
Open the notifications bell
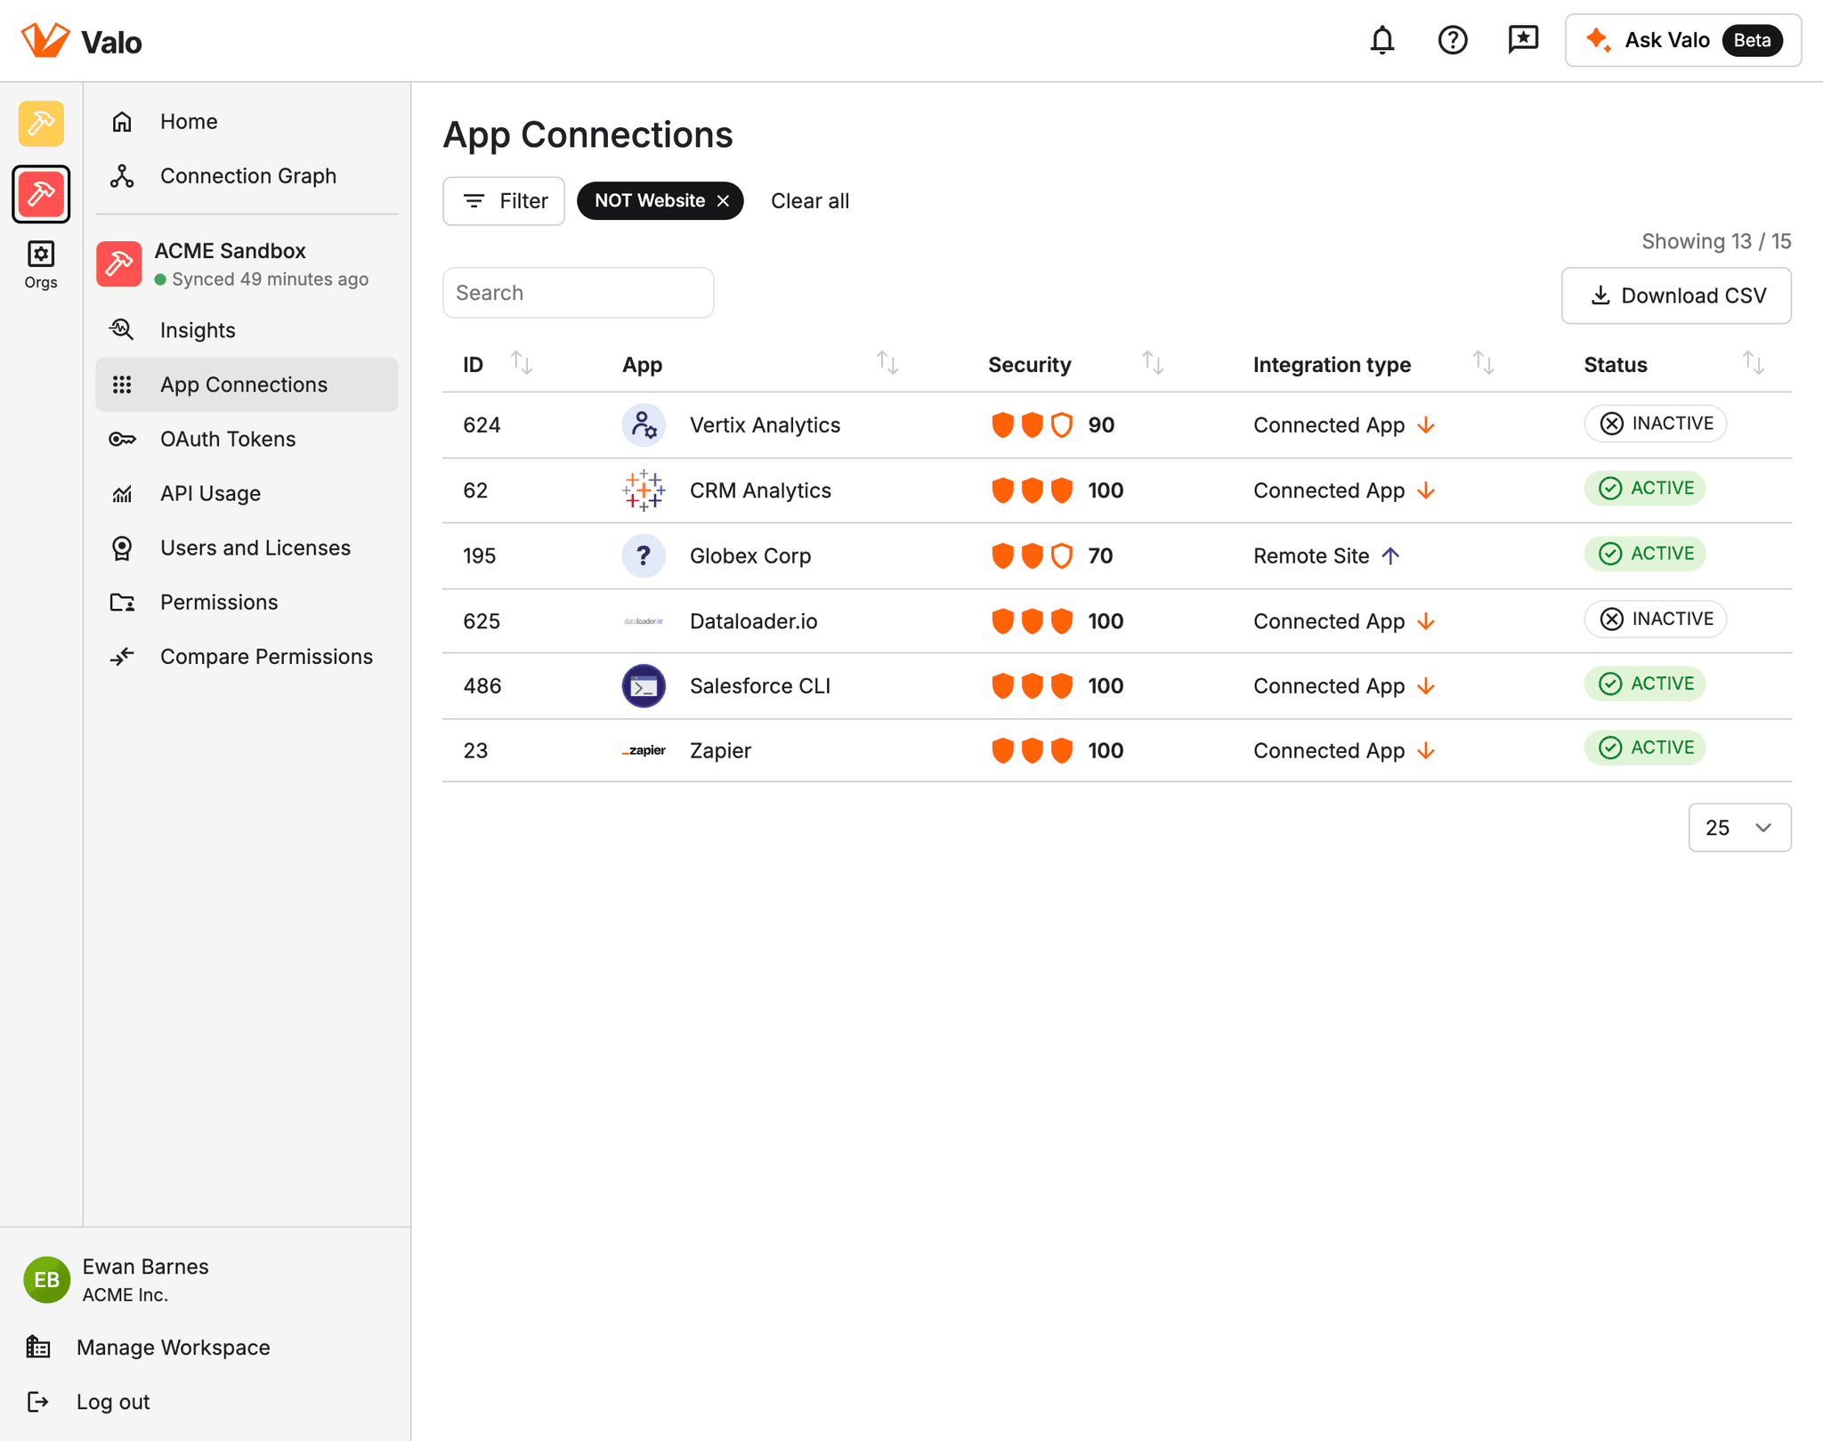coord(1381,40)
